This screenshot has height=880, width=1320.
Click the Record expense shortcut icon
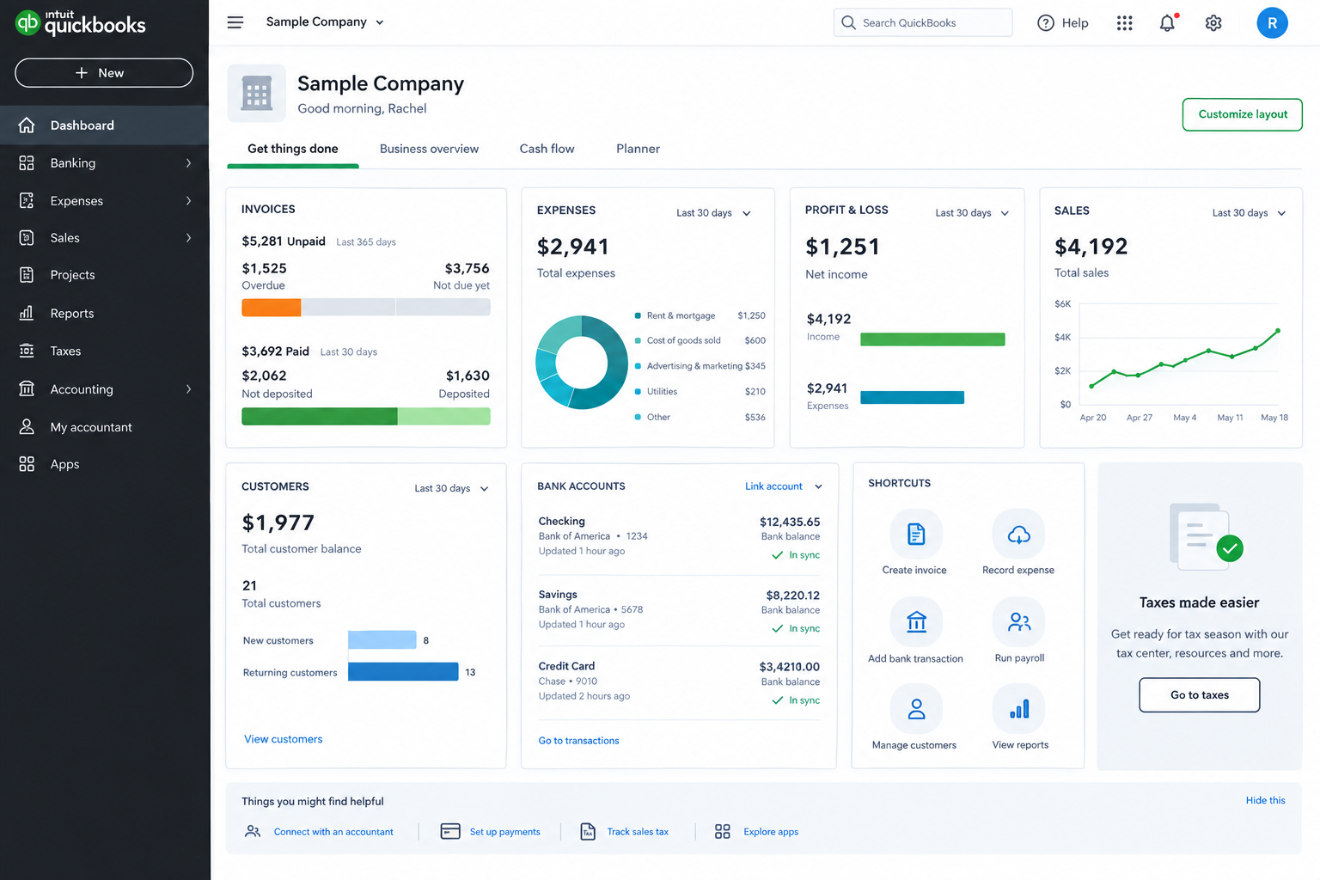(1018, 535)
